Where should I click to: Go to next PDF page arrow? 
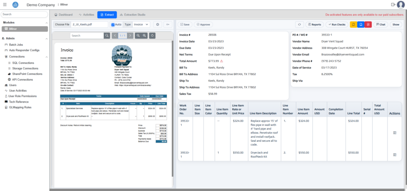[x=130, y=35]
